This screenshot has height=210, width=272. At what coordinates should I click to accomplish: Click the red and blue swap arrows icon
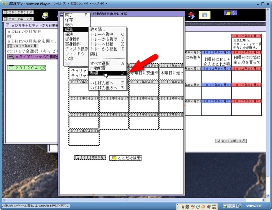click(191, 15)
